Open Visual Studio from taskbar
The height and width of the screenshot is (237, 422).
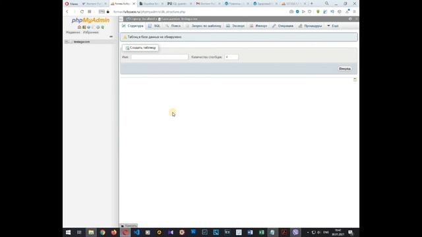coord(171,232)
